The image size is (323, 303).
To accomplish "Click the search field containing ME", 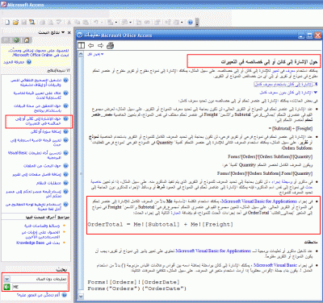I will (x=40, y=287).
